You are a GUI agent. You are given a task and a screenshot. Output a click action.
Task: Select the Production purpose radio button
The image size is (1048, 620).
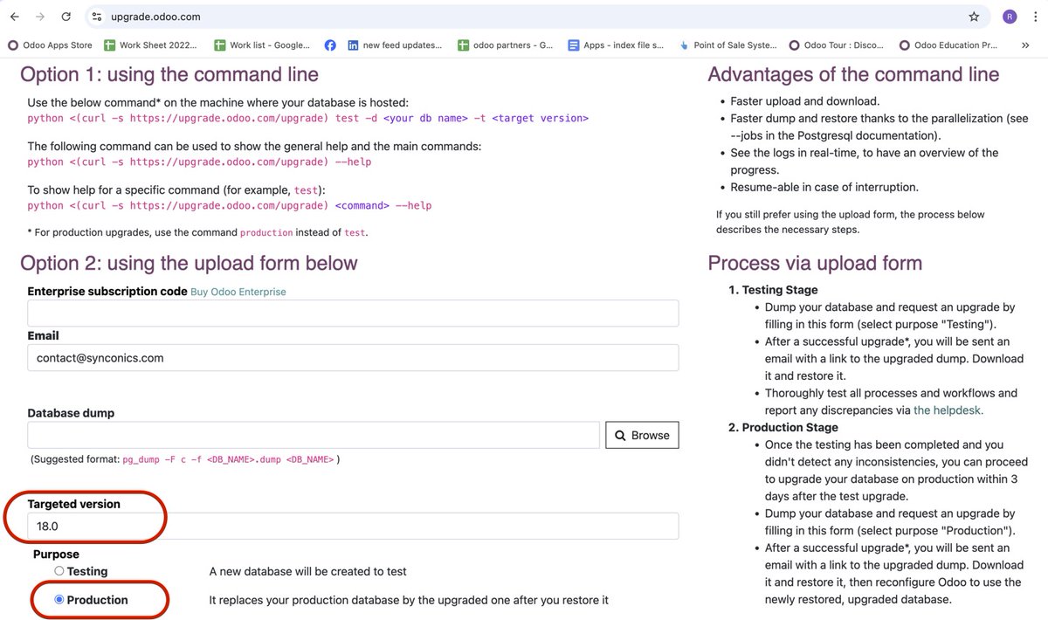[x=59, y=600]
